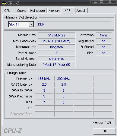The width and height of the screenshot is (117, 136).
Task: Close the CPU-Z window
Action: [110, 2]
